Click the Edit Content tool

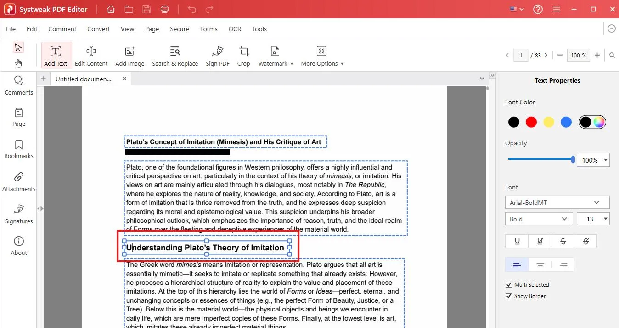91,56
